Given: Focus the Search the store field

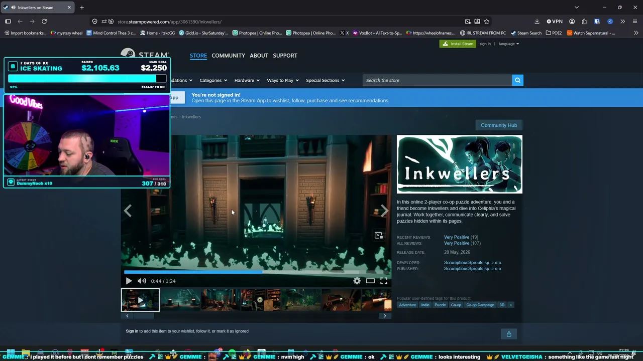Looking at the screenshot, I should 437,80.
